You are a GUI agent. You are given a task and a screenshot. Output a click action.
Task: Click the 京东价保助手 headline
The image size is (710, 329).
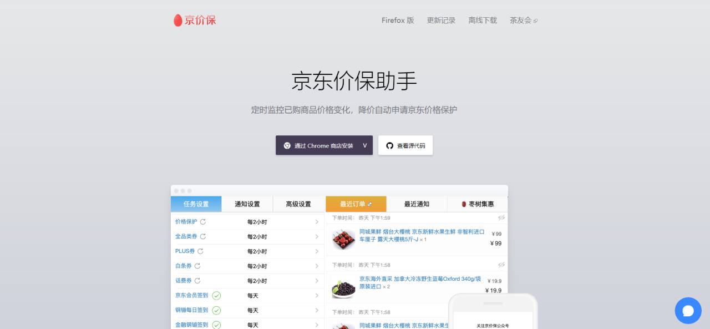pos(354,81)
